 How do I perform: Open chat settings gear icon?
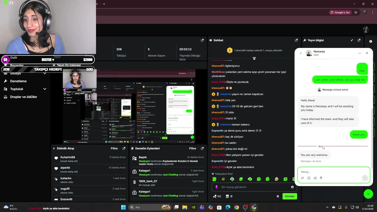pyautogui.click(x=277, y=196)
